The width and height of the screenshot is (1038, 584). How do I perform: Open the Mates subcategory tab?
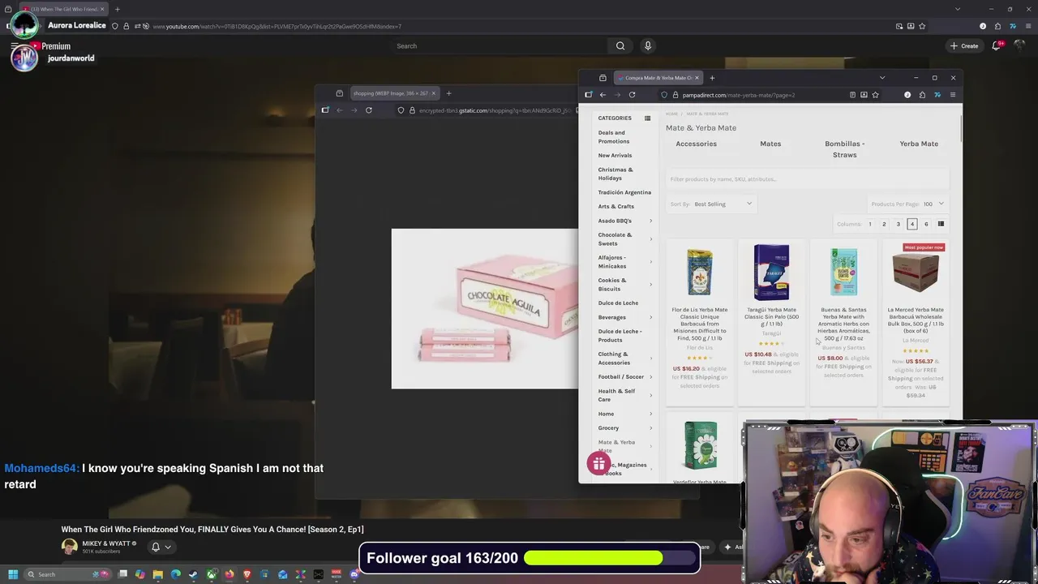(770, 144)
